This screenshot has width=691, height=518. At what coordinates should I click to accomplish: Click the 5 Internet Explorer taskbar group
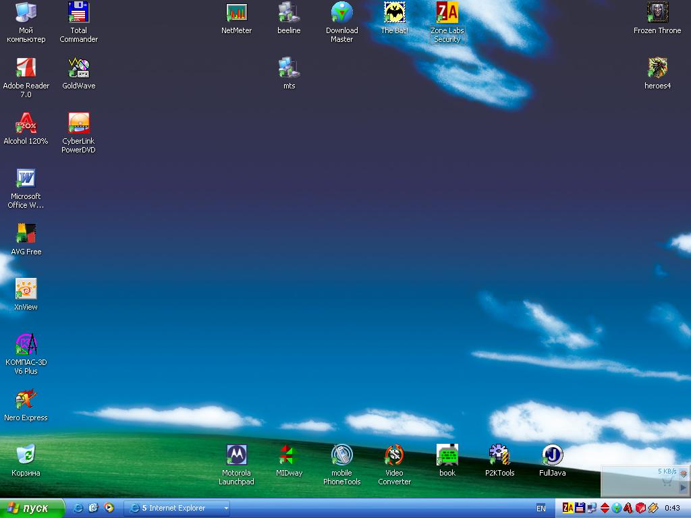click(x=176, y=509)
